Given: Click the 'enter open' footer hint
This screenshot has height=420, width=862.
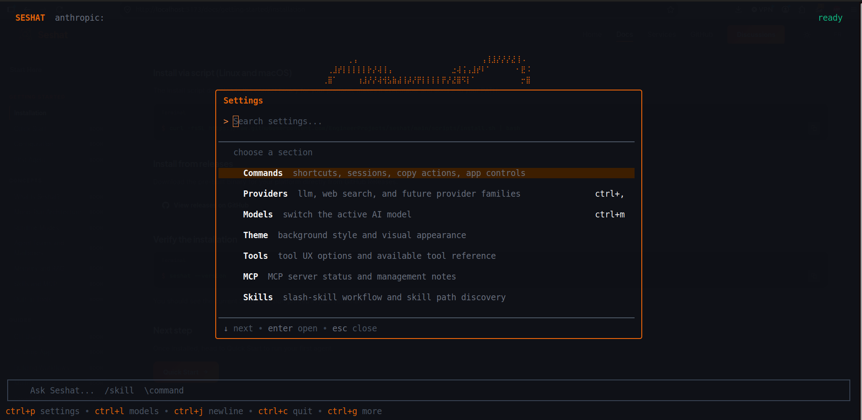Looking at the screenshot, I should click(293, 329).
